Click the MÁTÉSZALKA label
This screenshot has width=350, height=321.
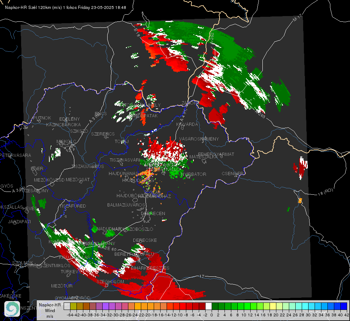(203, 157)
